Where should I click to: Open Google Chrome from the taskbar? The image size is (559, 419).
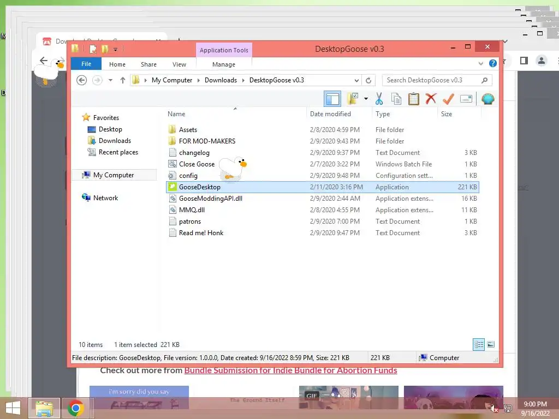[x=75, y=408]
